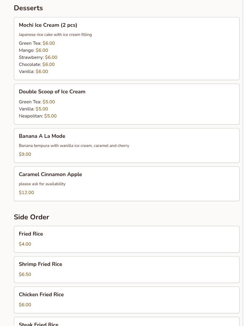249x326 pixels.
Task: Click the $12.00 price label
Action: click(x=26, y=193)
